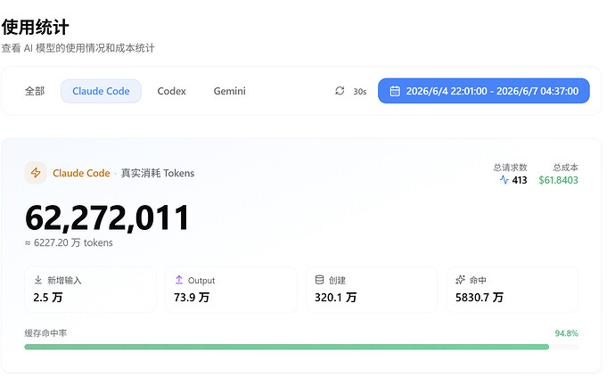Click the ≈ 6227.20 万 tokens text
Screen dimensions: 615x385
69,242
